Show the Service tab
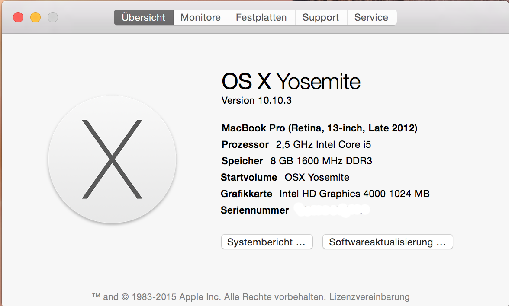Viewport: 509px width, 306px height. pos(371,18)
